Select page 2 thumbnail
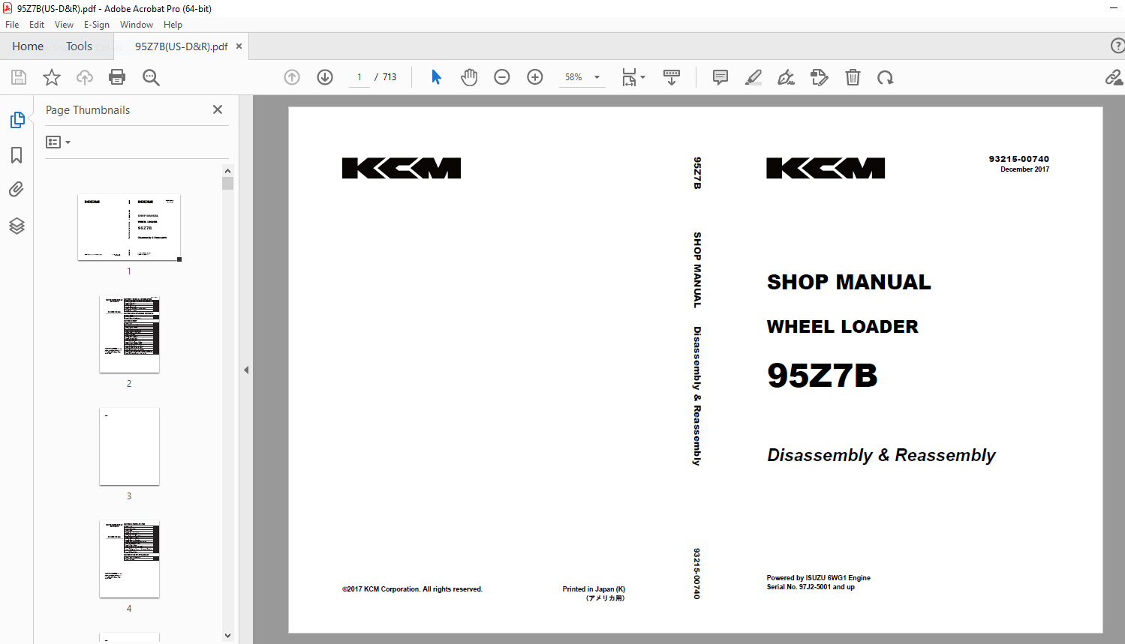1125x644 pixels. (x=129, y=334)
